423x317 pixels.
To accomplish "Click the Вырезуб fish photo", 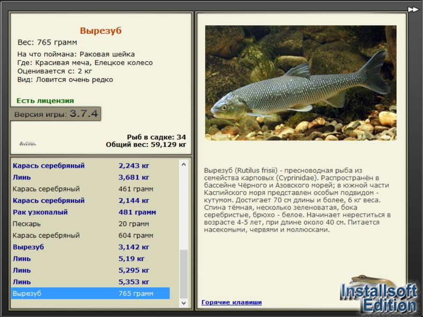I will pyautogui.click(x=300, y=83).
